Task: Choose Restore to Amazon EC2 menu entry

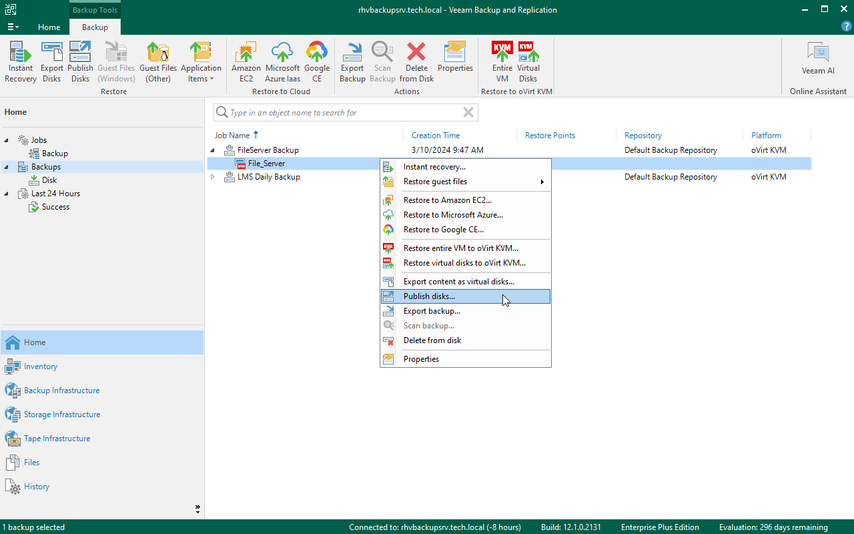Action: (466, 200)
